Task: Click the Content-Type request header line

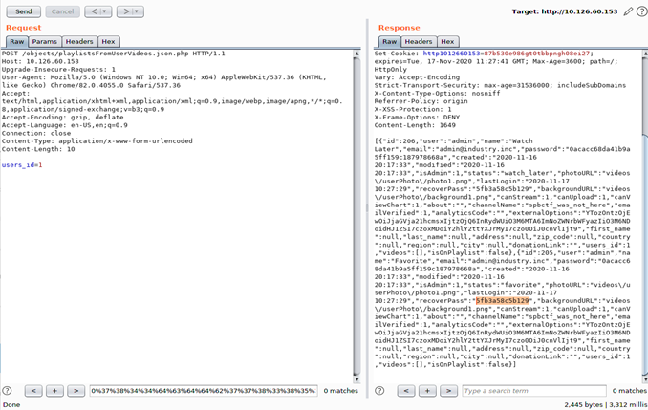Action: [x=97, y=140]
